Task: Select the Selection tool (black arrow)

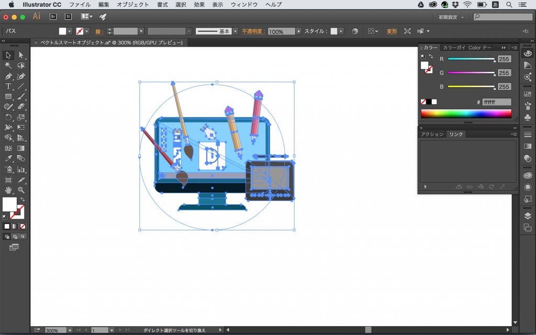Action: tap(8, 55)
